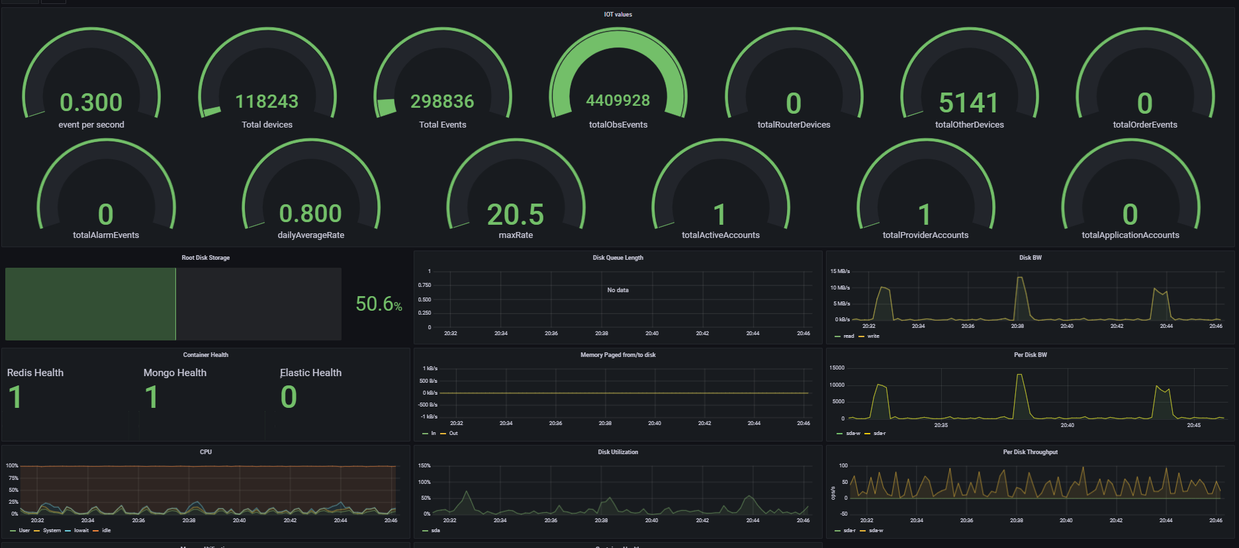
Task: Click the totalObsEvents value 4409928
Action: point(618,100)
